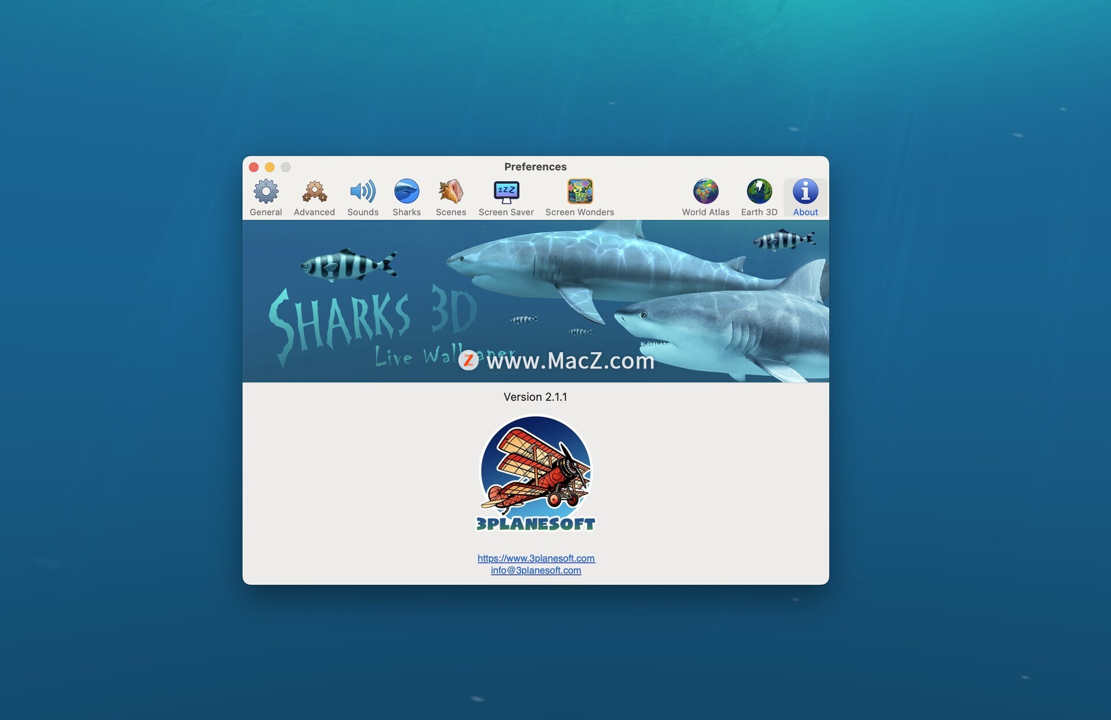The width and height of the screenshot is (1111, 720).
Task: Click the 3Planesoft biplane logo
Action: [536, 474]
